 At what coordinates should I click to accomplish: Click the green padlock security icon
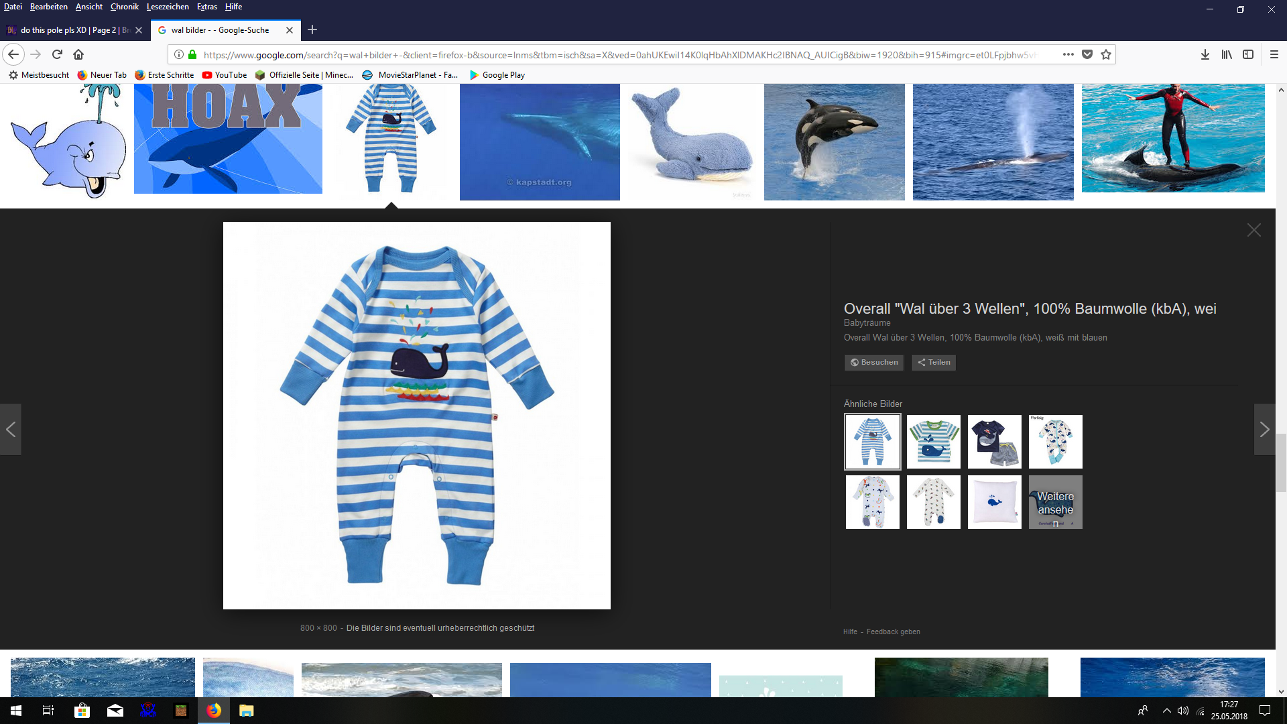[193, 54]
